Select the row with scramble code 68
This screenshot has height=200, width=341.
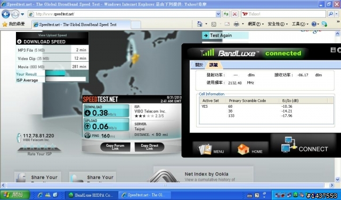point(266,107)
